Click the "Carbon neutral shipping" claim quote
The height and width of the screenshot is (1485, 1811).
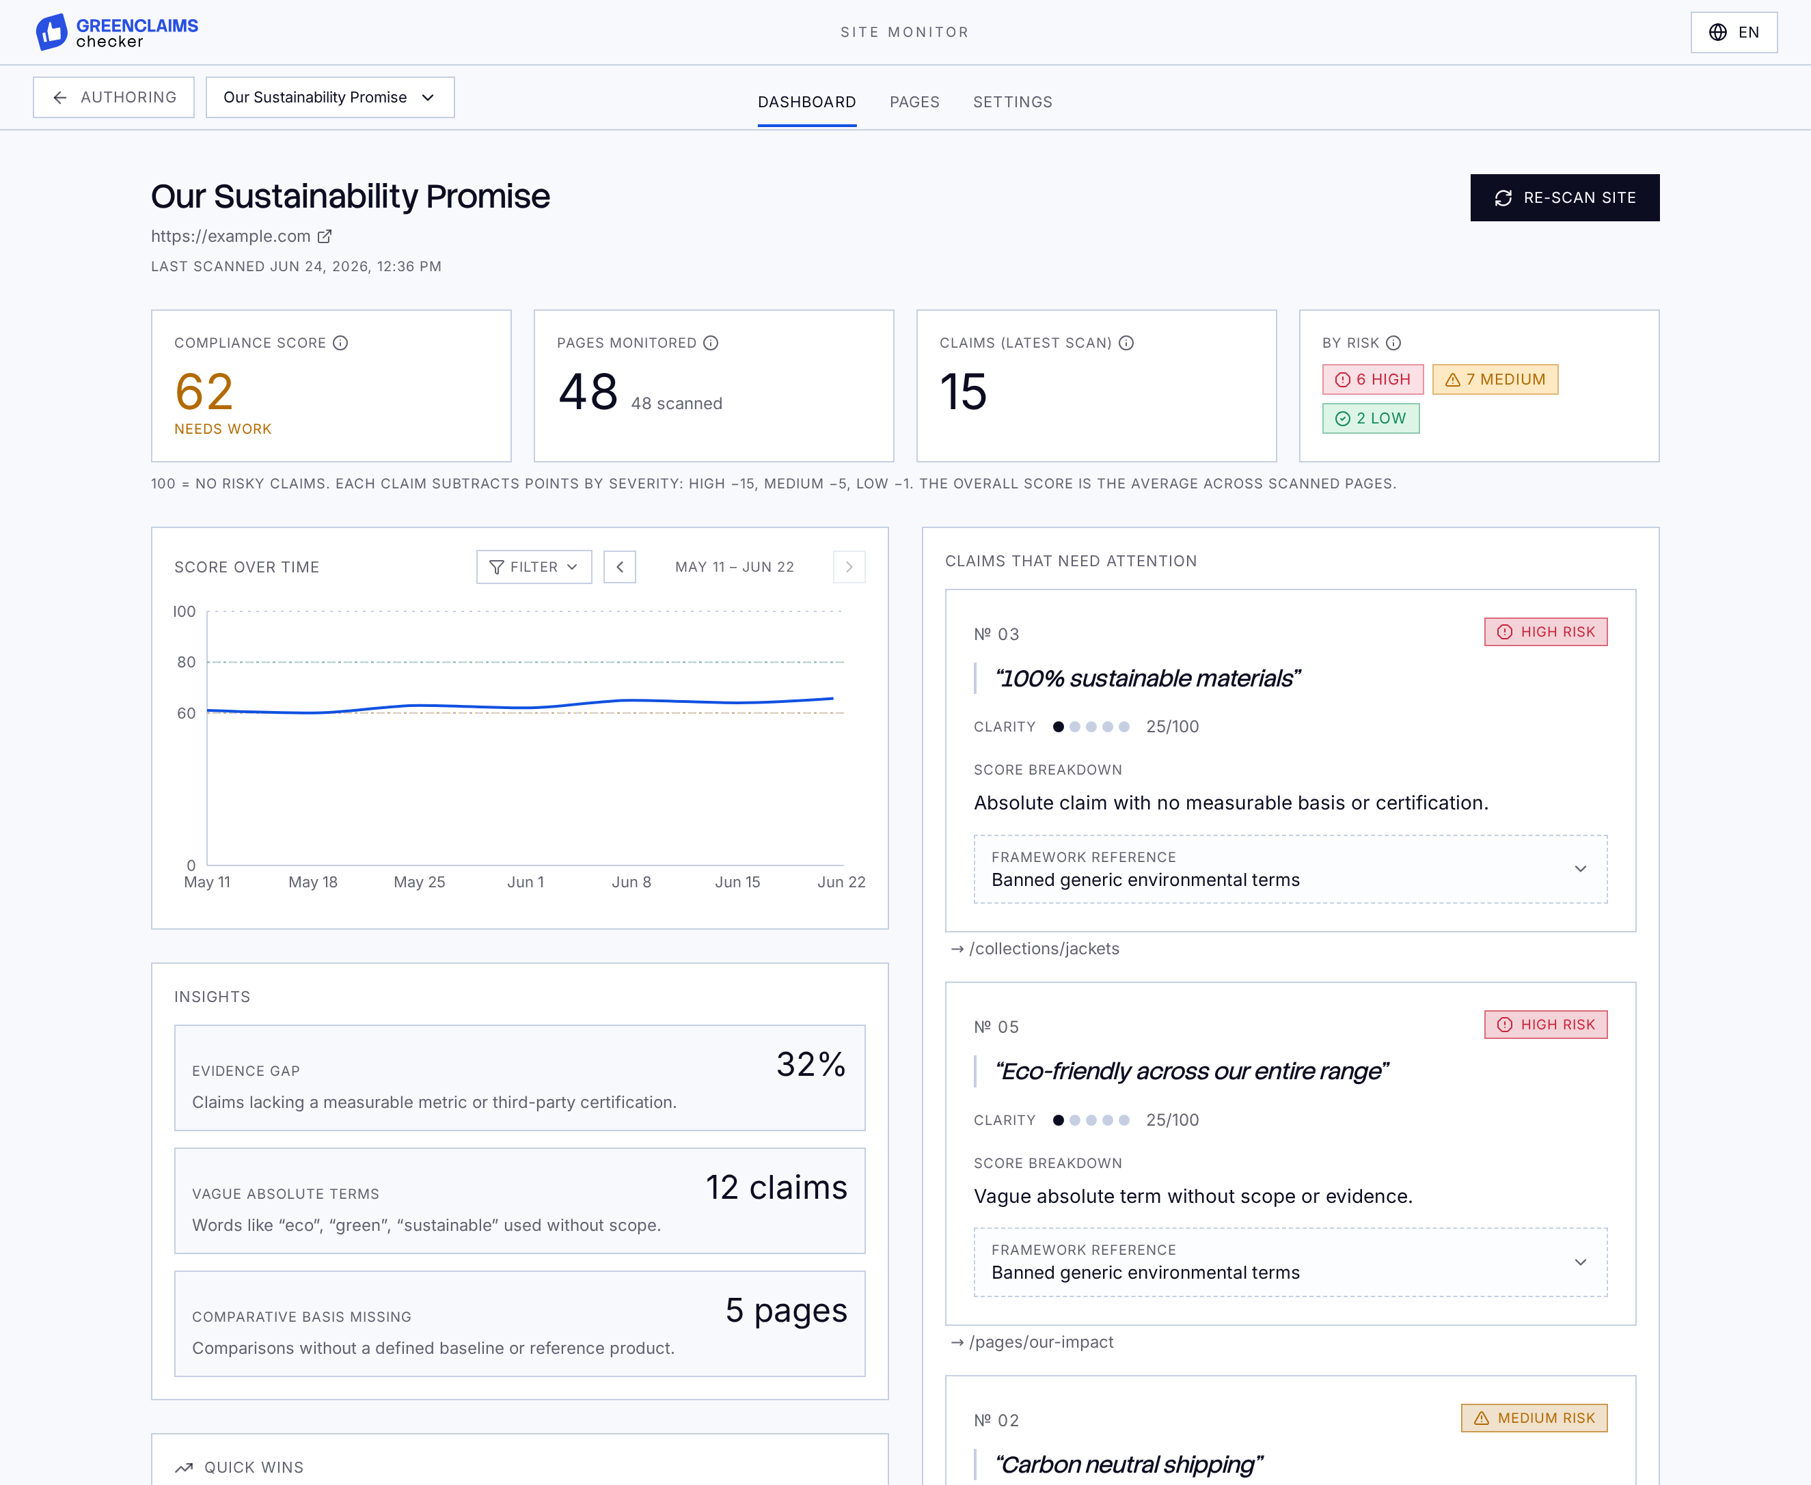coord(1128,1465)
